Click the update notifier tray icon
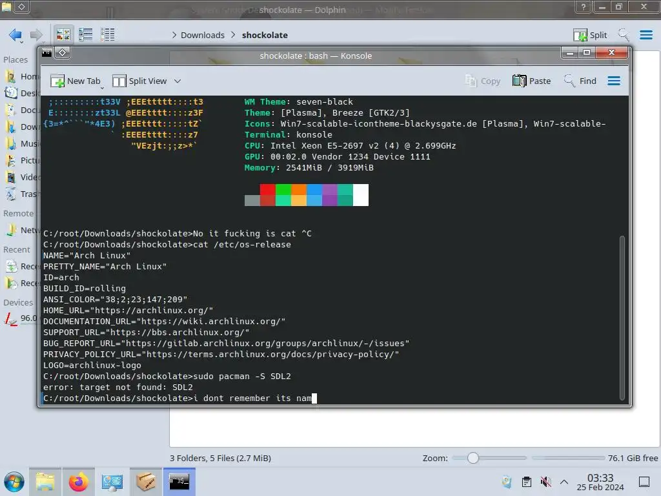Screen dimensions: 661x496 [507, 482]
